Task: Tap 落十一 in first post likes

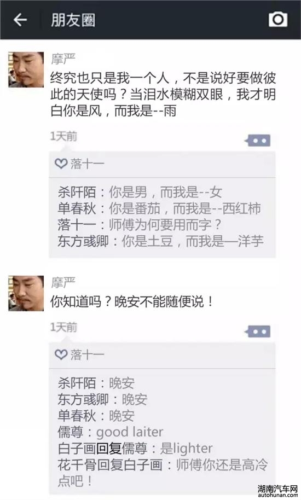Action: coord(87,164)
